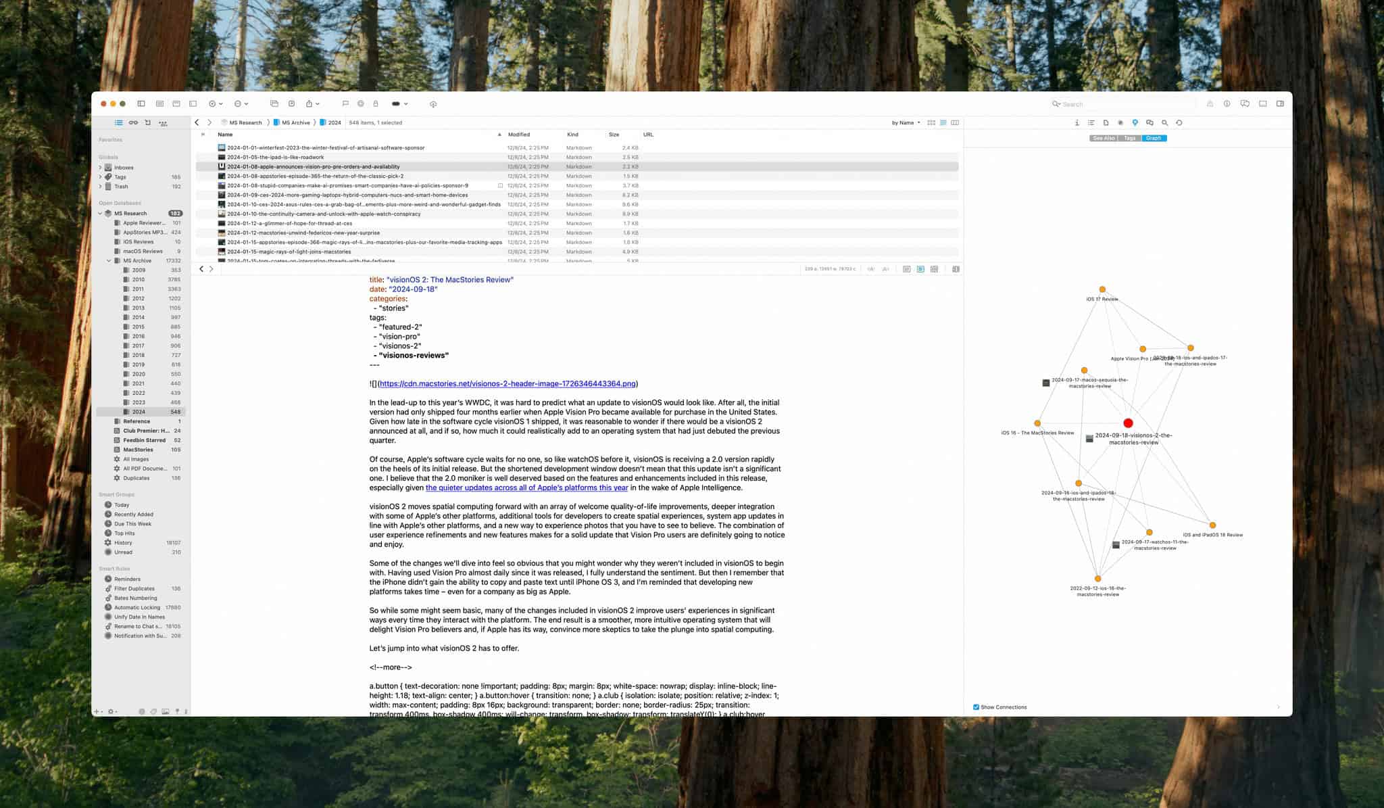Switch to the Tags tab
Image resolution: width=1384 pixels, height=808 pixels.
click(x=1130, y=138)
